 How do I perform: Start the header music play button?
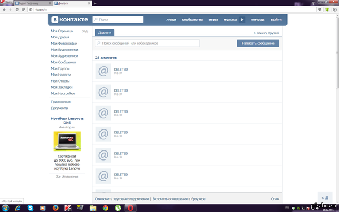pyautogui.click(x=242, y=20)
